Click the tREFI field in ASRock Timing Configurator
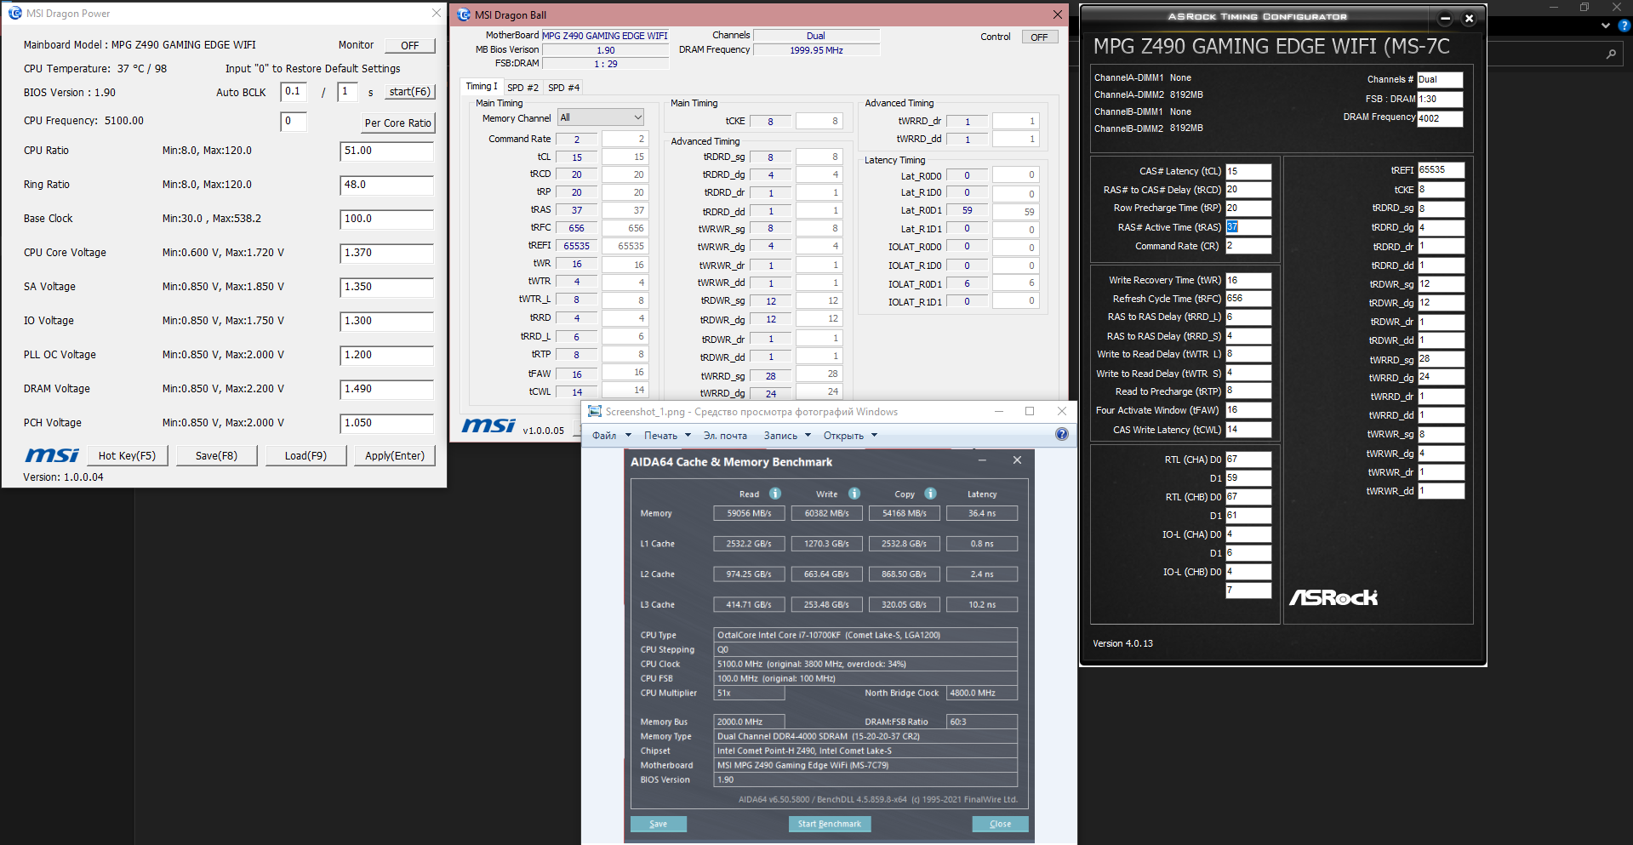 coord(1442,170)
